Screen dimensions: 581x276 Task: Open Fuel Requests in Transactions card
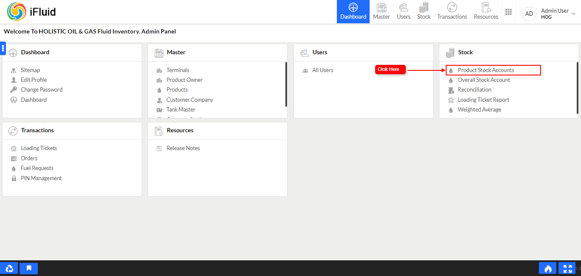click(x=37, y=168)
